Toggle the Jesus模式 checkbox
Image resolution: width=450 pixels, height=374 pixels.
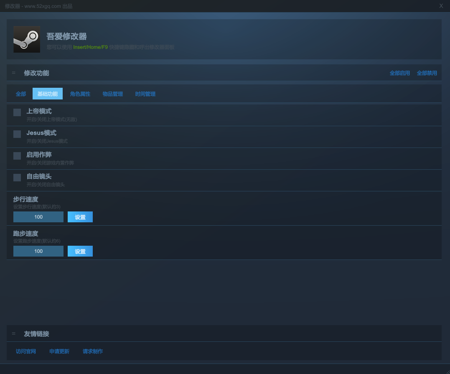tap(17, 134)
